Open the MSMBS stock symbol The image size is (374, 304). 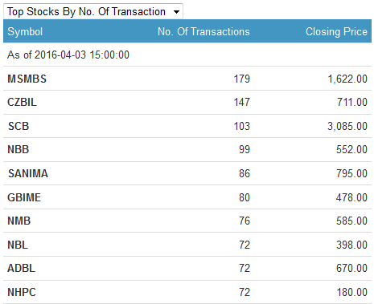pos(27,79)
